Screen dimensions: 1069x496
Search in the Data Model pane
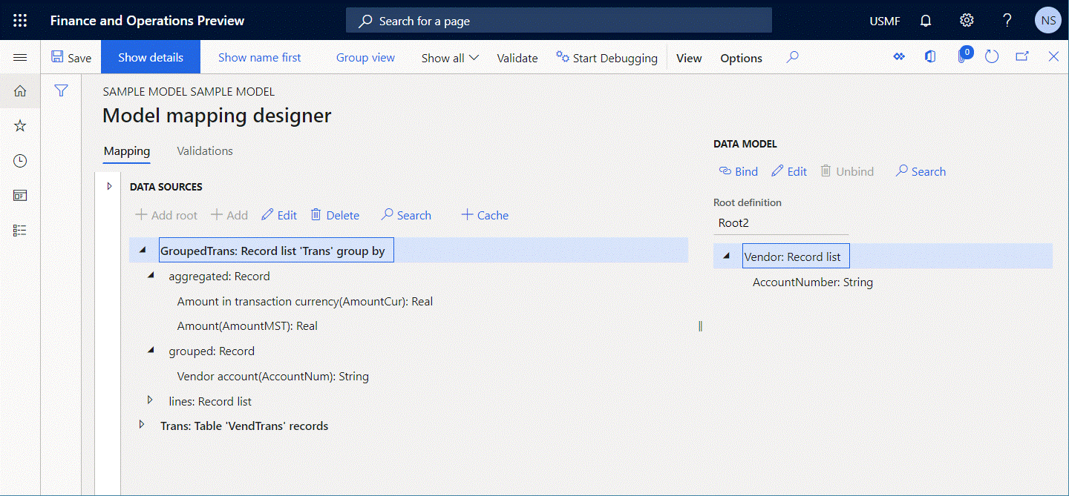point(921,171)
